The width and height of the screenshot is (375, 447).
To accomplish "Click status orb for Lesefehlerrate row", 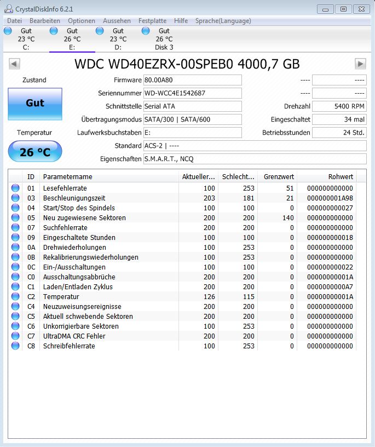I will point(15,188).
